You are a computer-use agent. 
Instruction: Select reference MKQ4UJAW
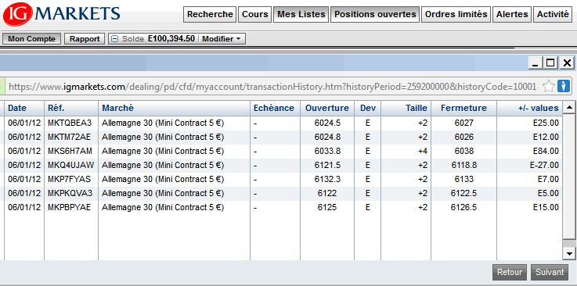(70, 165)
